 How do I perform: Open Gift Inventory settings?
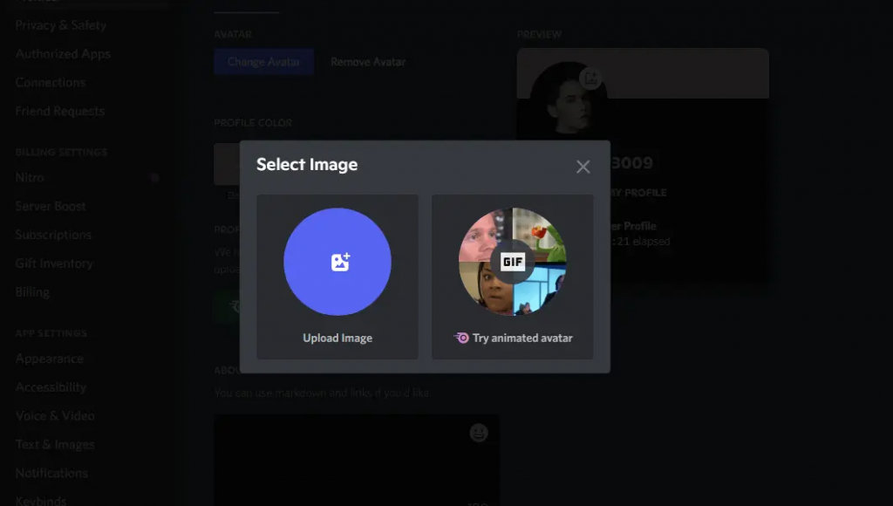point(54,263)
